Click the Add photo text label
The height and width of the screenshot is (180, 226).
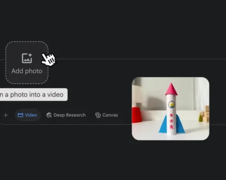tap(27, 71)
